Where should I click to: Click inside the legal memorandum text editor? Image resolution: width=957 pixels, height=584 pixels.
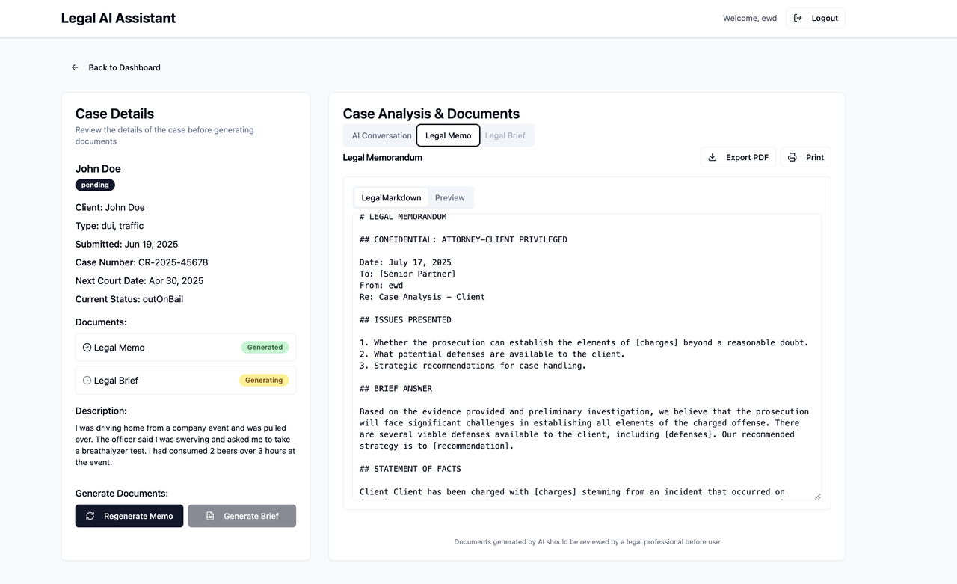587,357
